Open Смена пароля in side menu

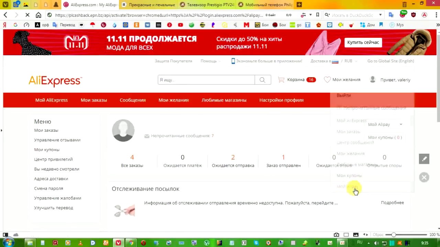(x=48, y=188)
